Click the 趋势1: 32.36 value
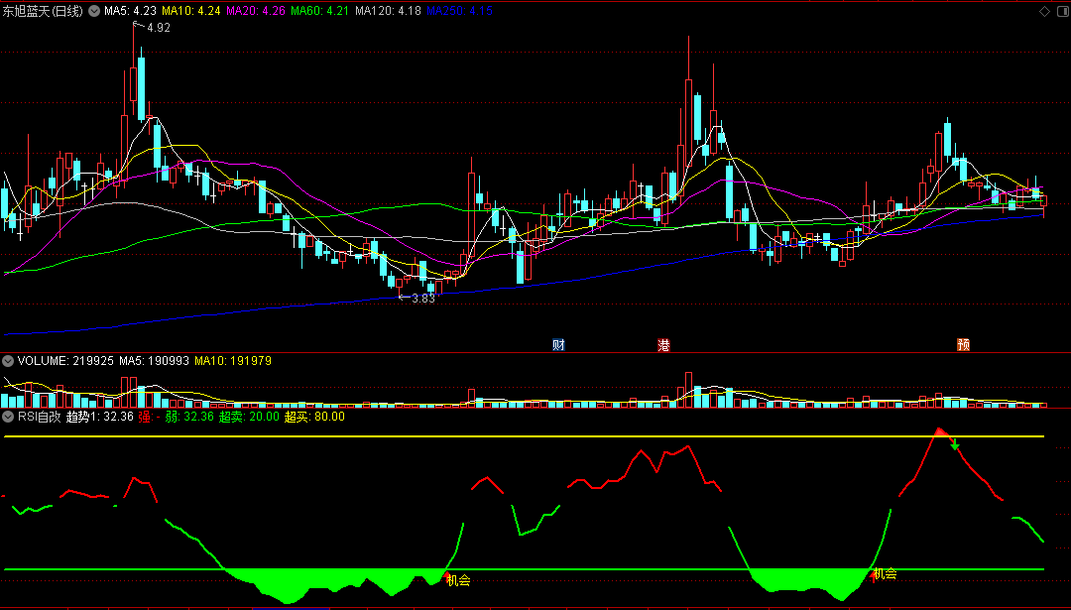The height and width of the screenshot is (610, 1071). 100,417
